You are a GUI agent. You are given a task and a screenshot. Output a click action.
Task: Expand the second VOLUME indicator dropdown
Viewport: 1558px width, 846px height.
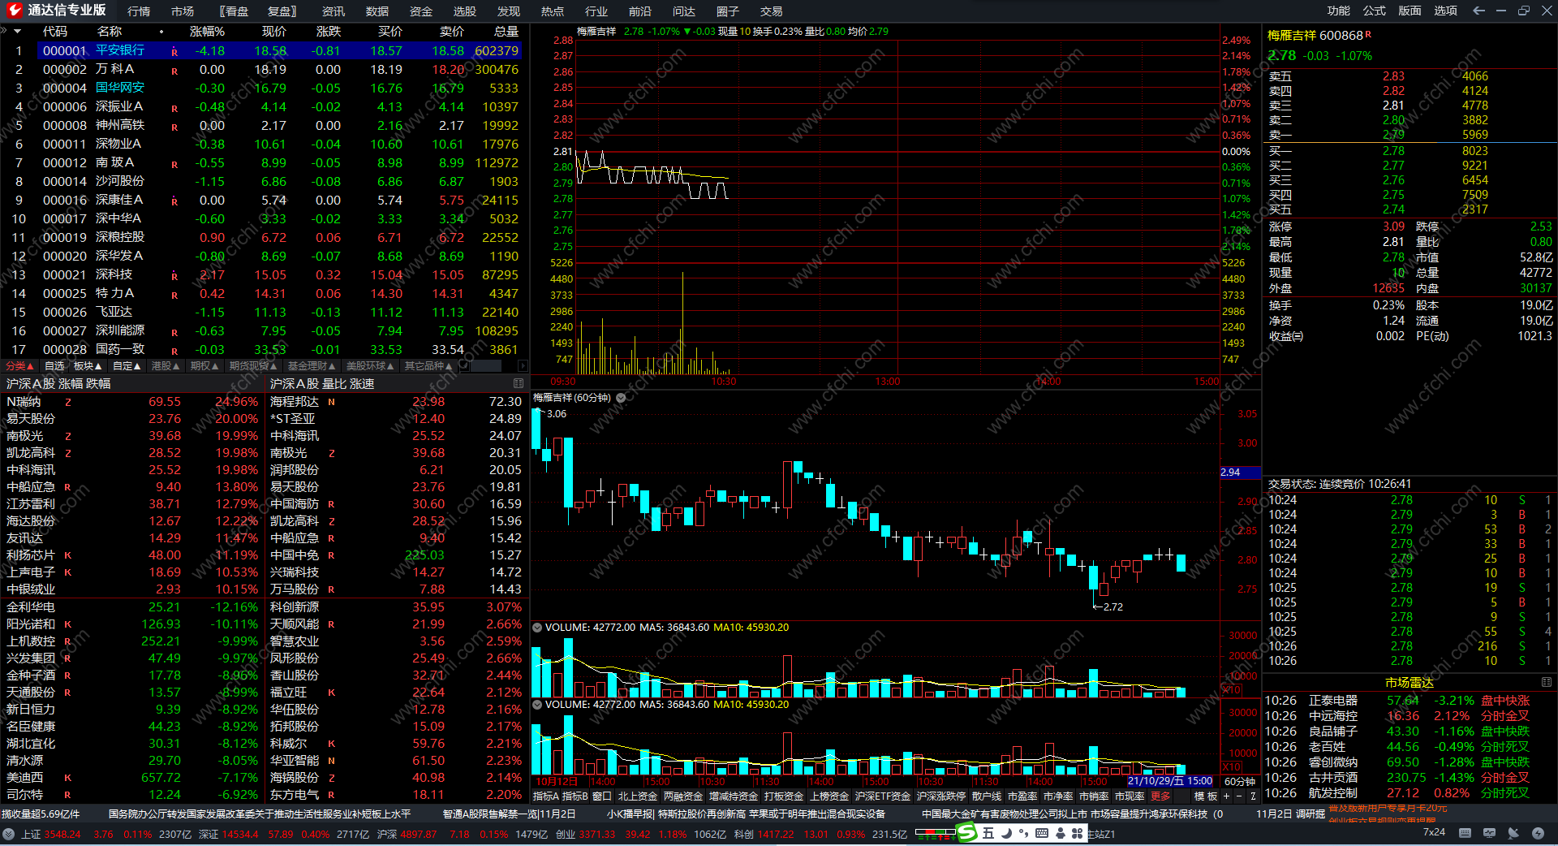[536, 705]
